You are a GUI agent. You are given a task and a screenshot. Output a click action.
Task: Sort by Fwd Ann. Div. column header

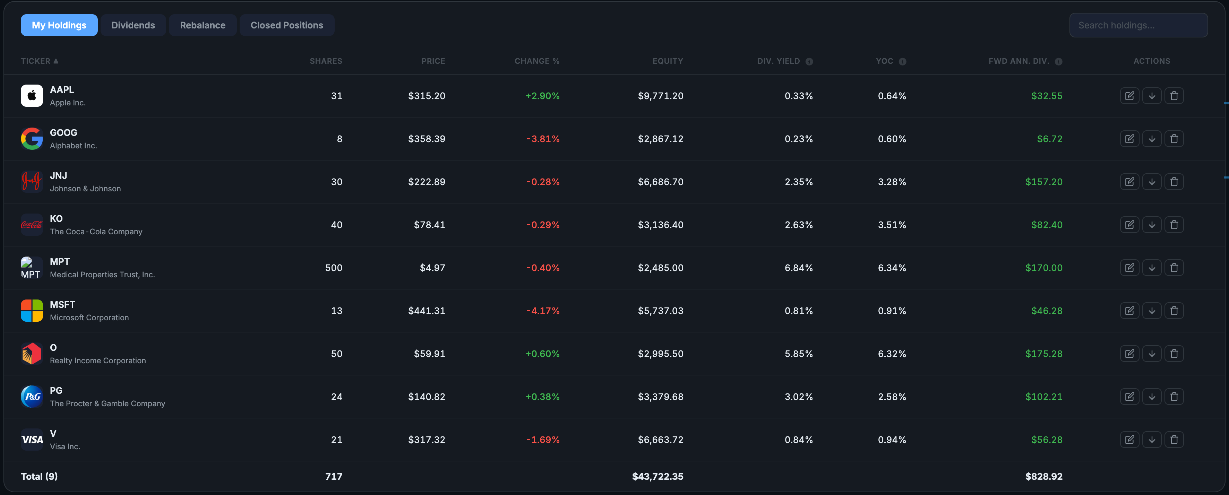(x=1019, y=61)
